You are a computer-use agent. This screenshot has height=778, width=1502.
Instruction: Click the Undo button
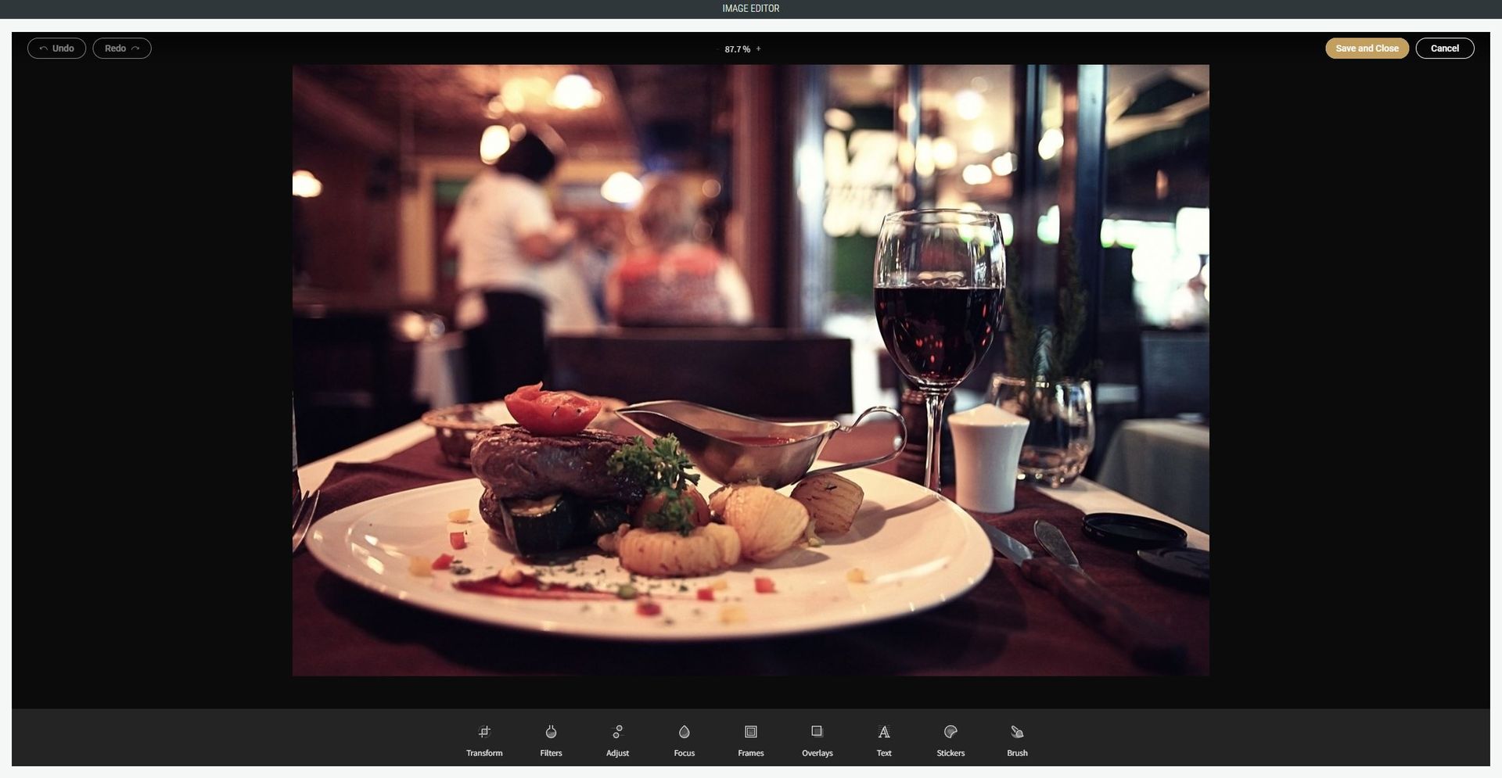[56, 48]
